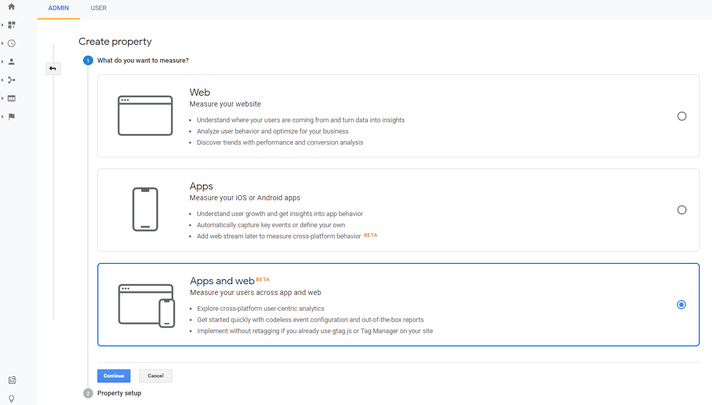The width and height of the screenshot is (712, 405).
Task: Open the Behavior icon in the sidebar
Action: pos(11,98)
